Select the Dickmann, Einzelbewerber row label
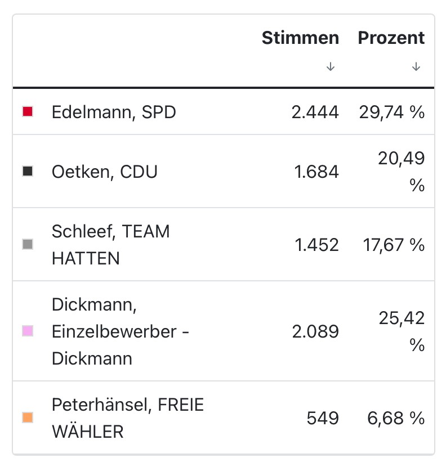Image resolution: width=446 pixels, height=467 pixels. click(121, 331)
